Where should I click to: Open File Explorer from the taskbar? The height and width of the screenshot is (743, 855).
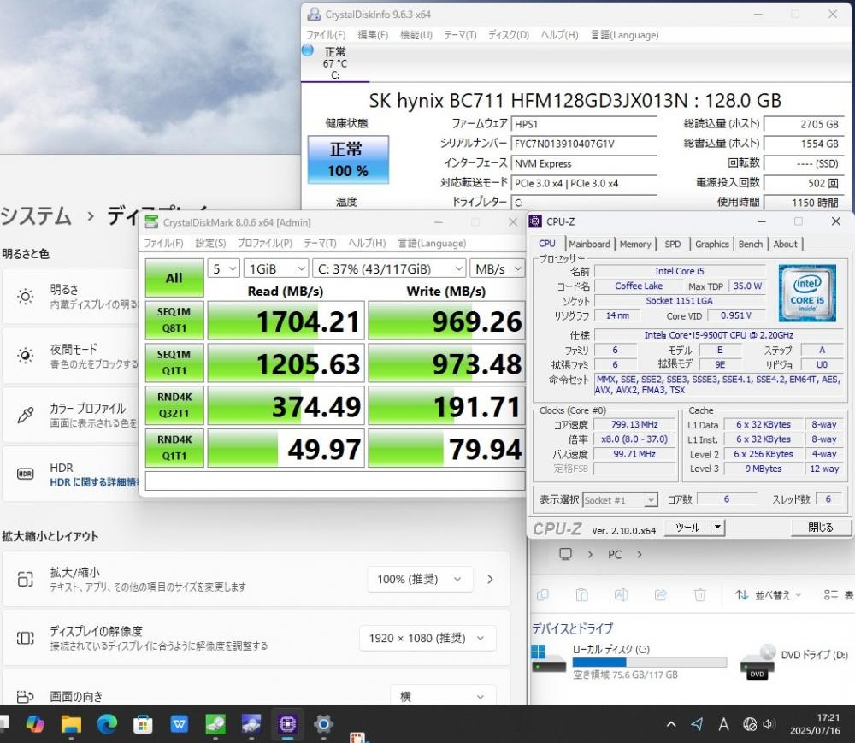(x=71, y=724)
